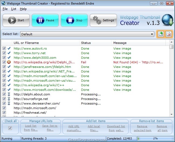The height and width of the screenshot is (142, 175).
Task: Click the add new list icon
Action: click(161, 34)
